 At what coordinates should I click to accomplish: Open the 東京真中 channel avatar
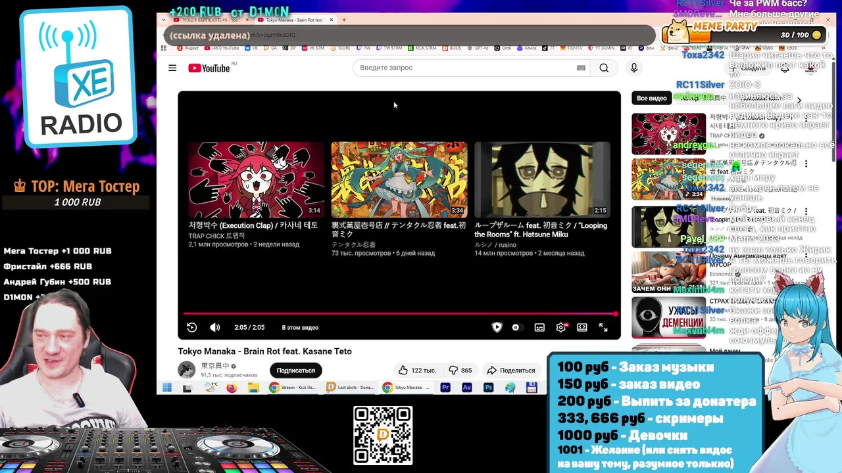(x=187, y=370)
